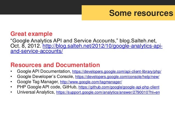Click the 'Resources and Documentation' heading
The height and width of the screenshot is (131, 175).
tap(55, 65)
